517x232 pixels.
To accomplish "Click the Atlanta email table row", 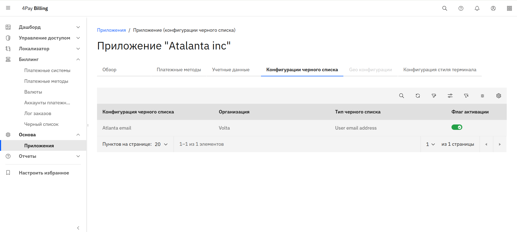I will (117, 128).
